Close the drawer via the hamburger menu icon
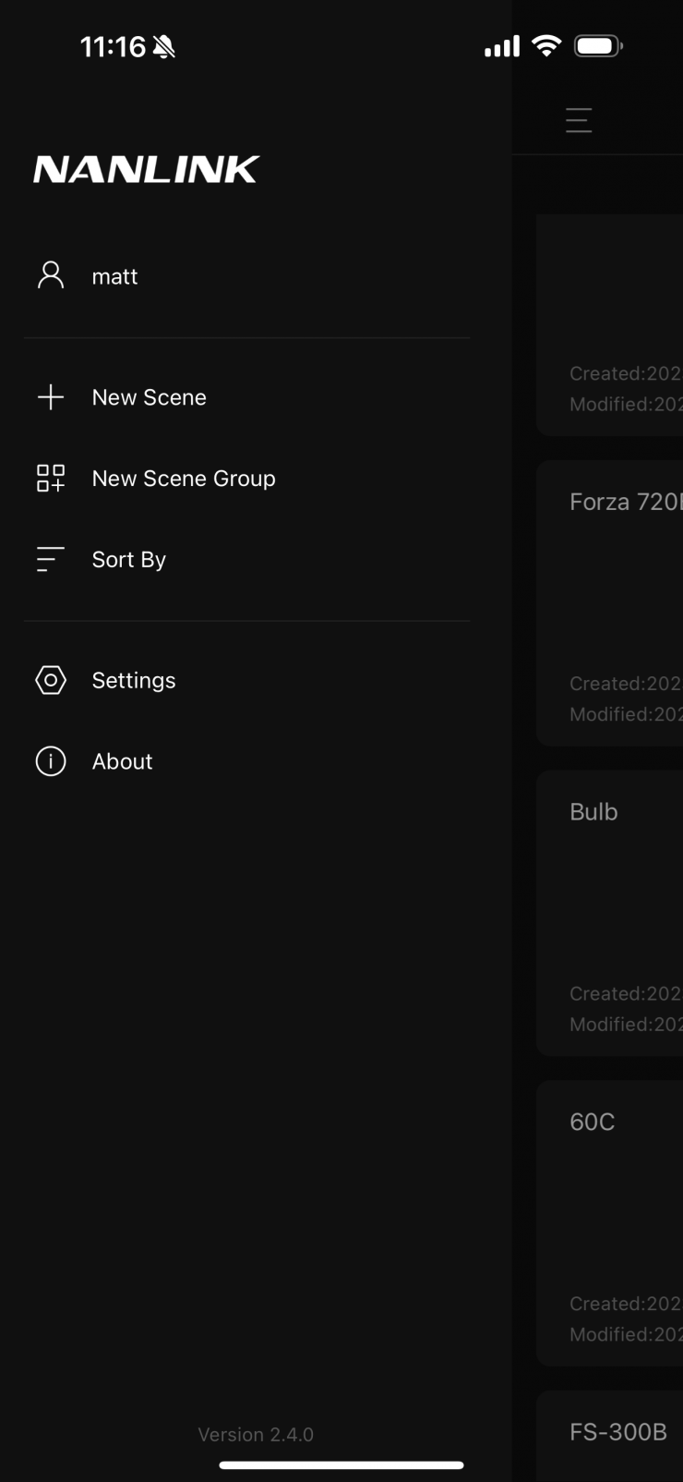Viewport: 683px width, 1482px height. point(579,120)
